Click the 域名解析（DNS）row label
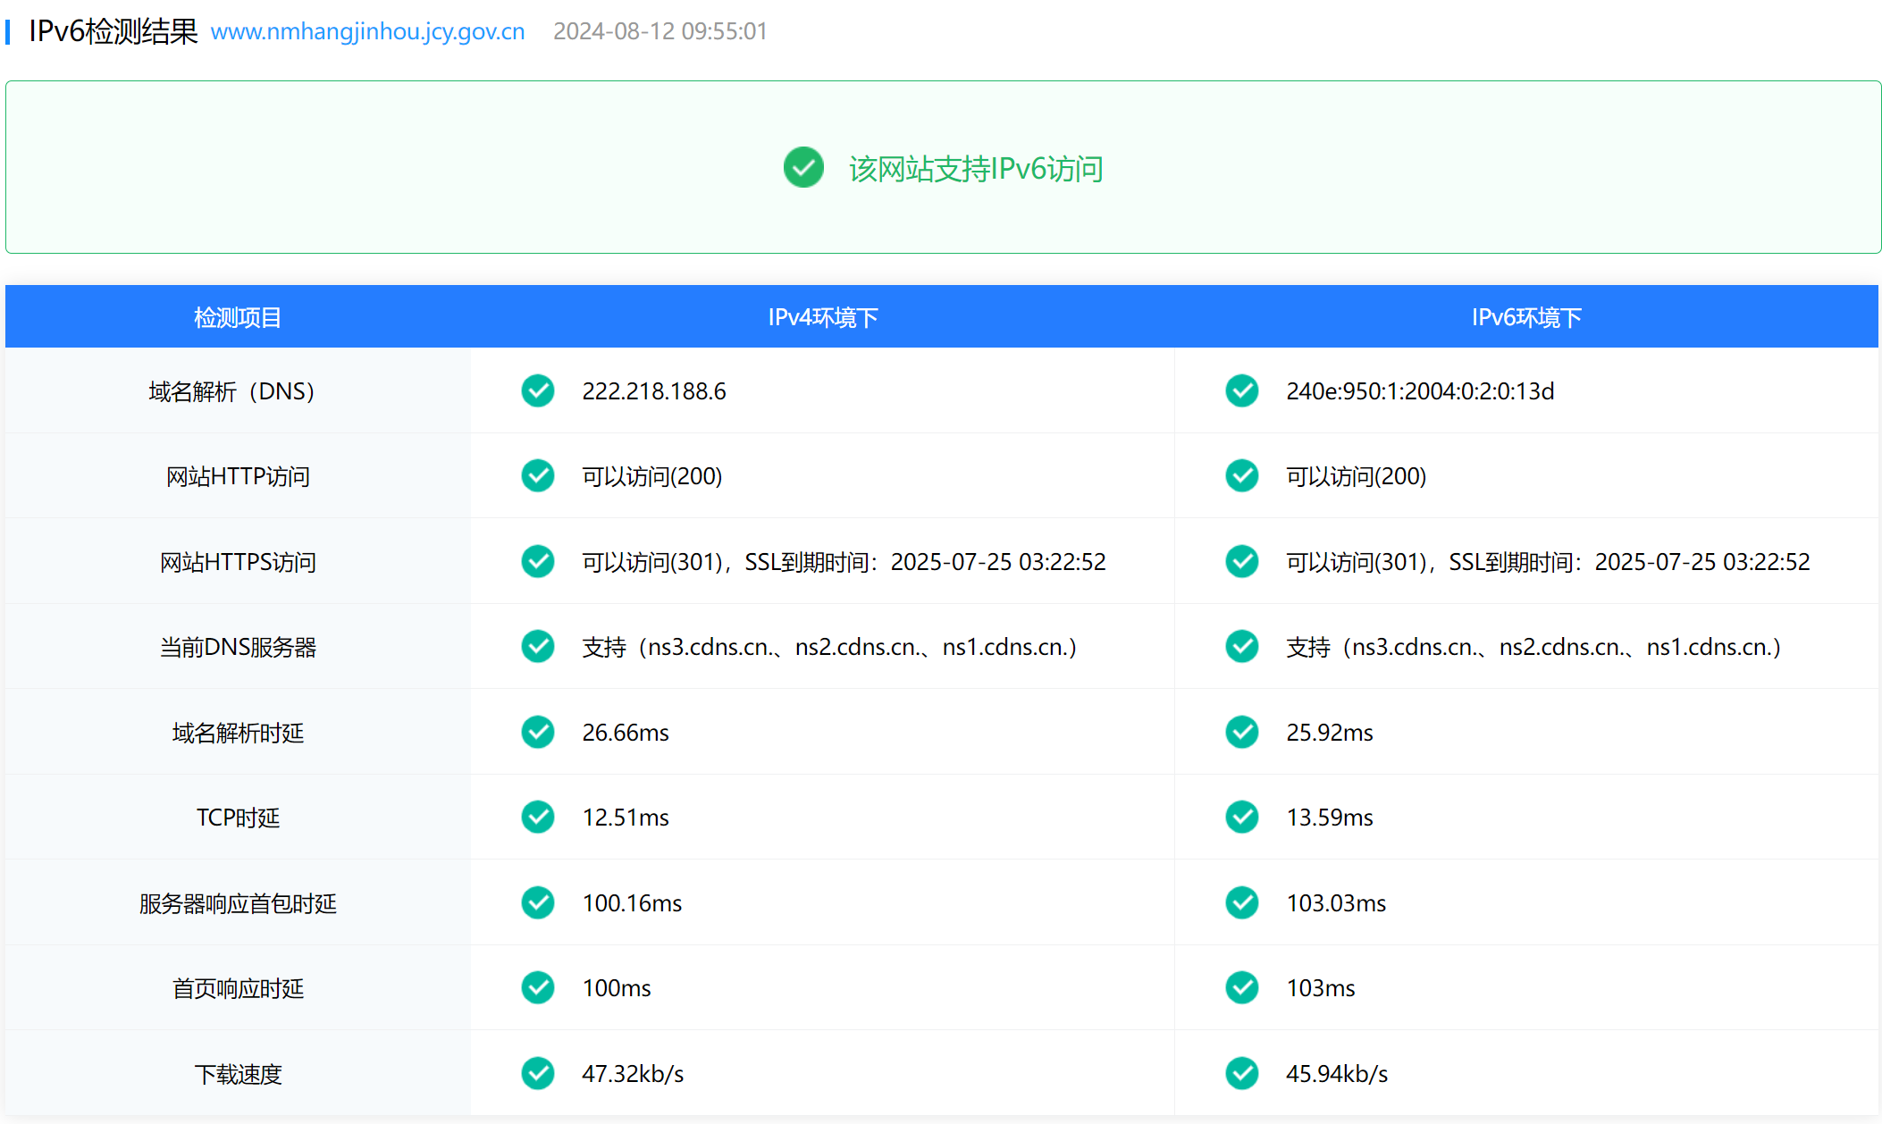Viewport: 1882px width, 1124px height. tap(232, 391)
